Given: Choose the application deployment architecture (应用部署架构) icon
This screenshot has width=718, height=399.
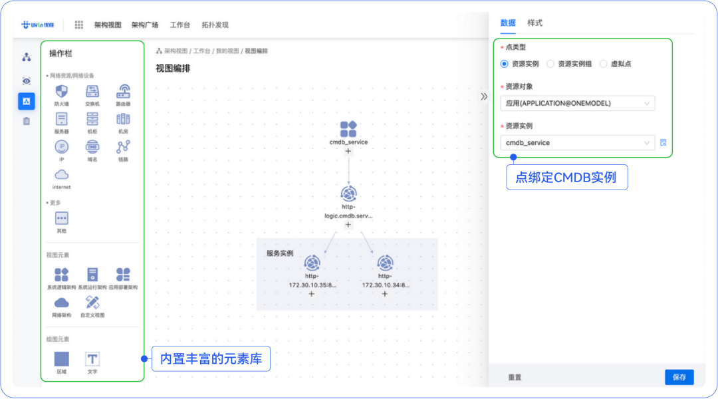Looking at the screenshot, I should (123, 275).
